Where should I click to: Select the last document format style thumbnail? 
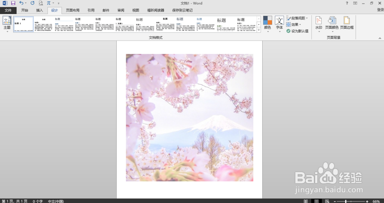point(246,24)
